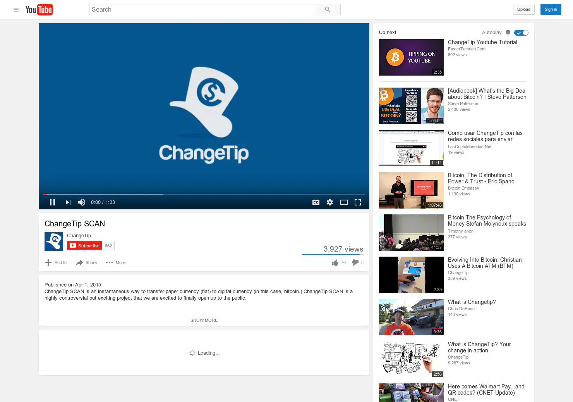
Task: Open the More actions menu
Action: [116, 263]
